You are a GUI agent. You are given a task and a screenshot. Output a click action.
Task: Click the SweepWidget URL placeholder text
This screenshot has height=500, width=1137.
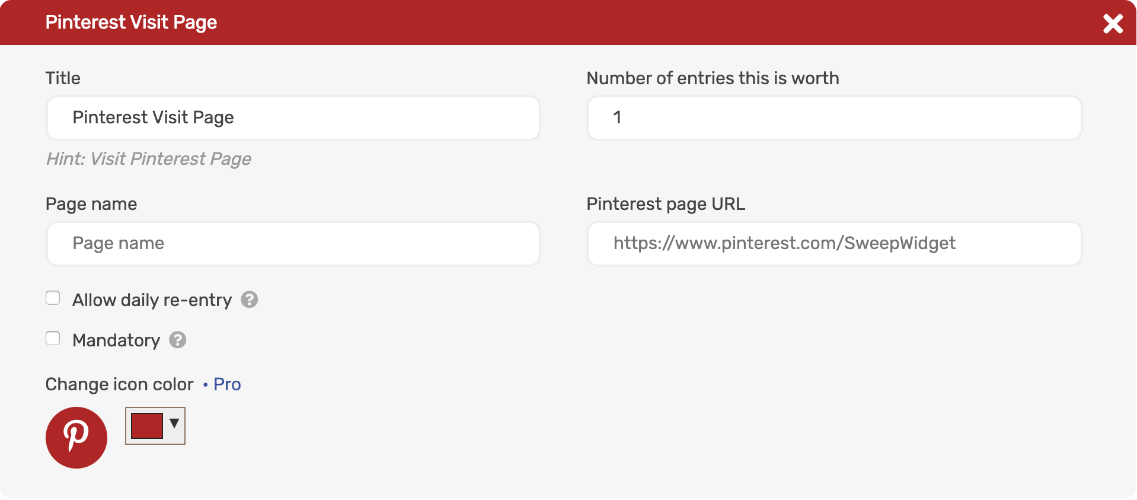[x=784, y=243]
